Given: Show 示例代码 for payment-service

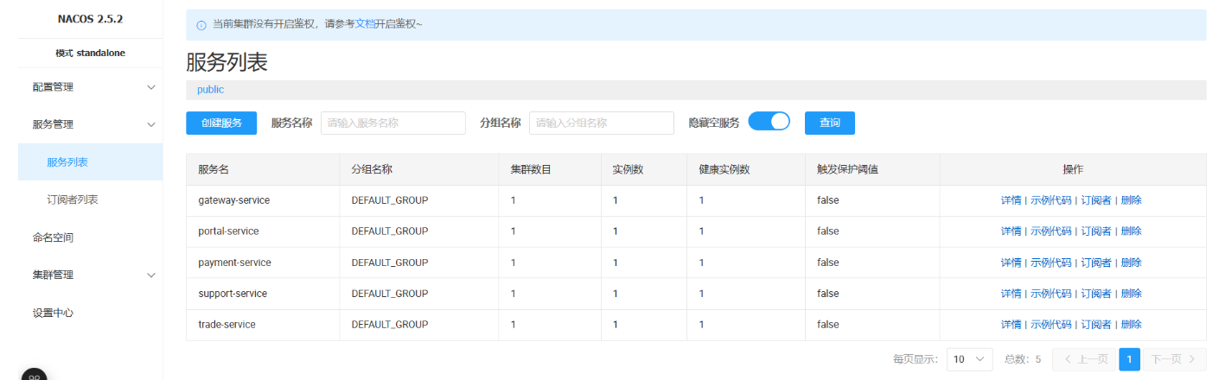Looking at the screenshot, I should [x=1050, y=263].
